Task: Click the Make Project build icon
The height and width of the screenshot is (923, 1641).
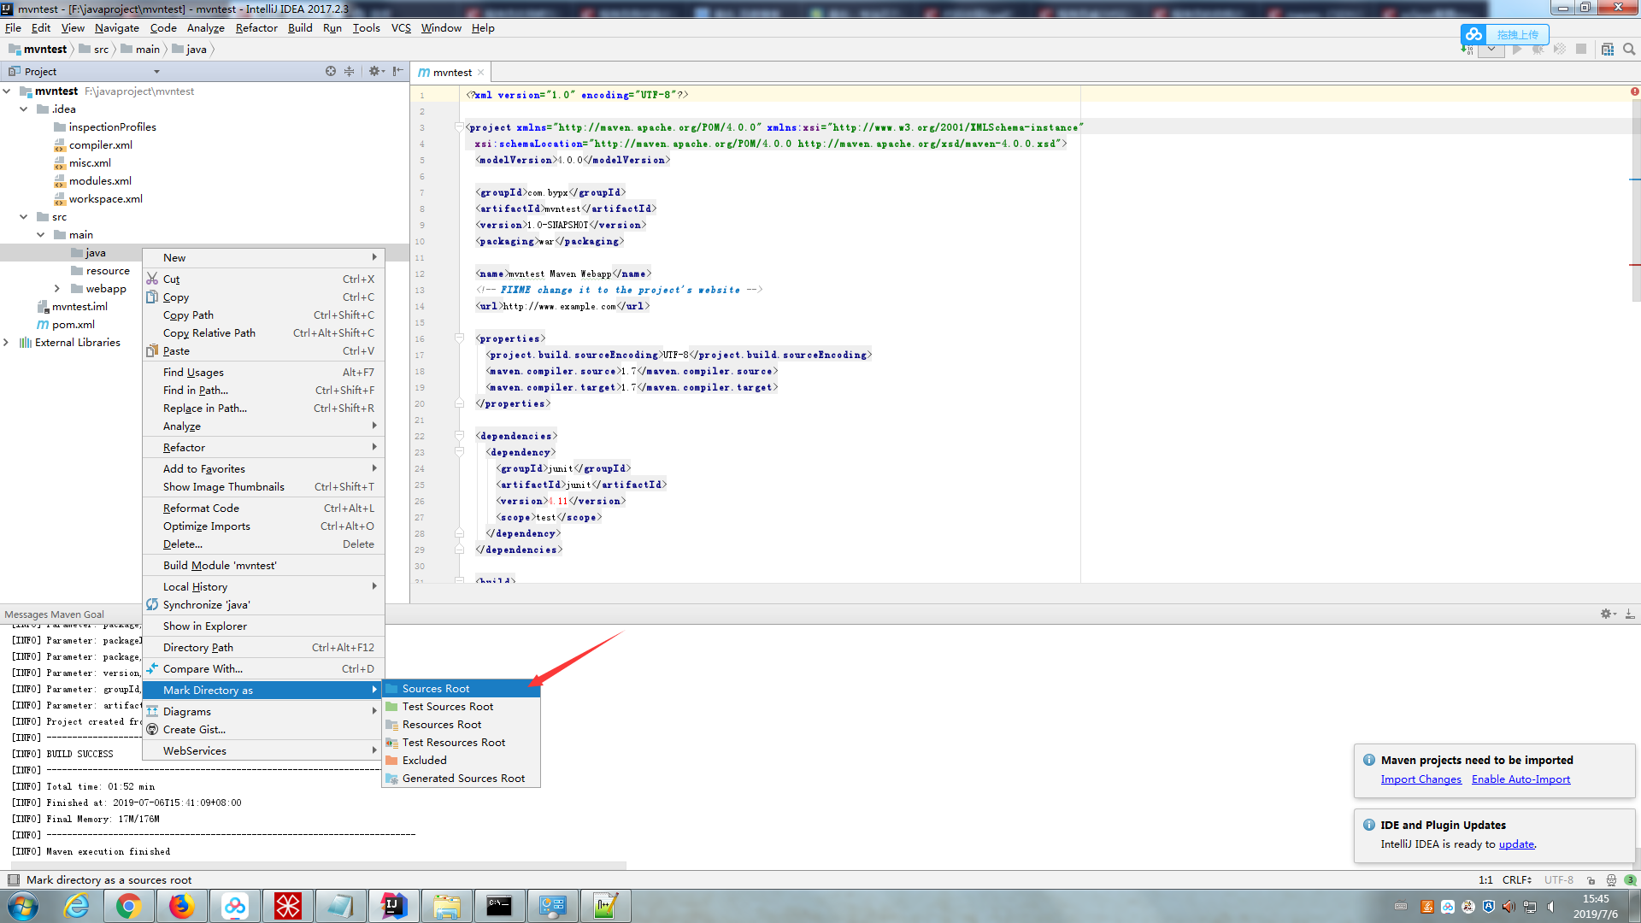Action: point(1467,50)
